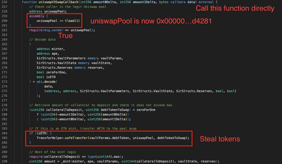The image size is (282, 164).
Task: Click the 'external' keyword on line 256
Action: tap(206, 2)
